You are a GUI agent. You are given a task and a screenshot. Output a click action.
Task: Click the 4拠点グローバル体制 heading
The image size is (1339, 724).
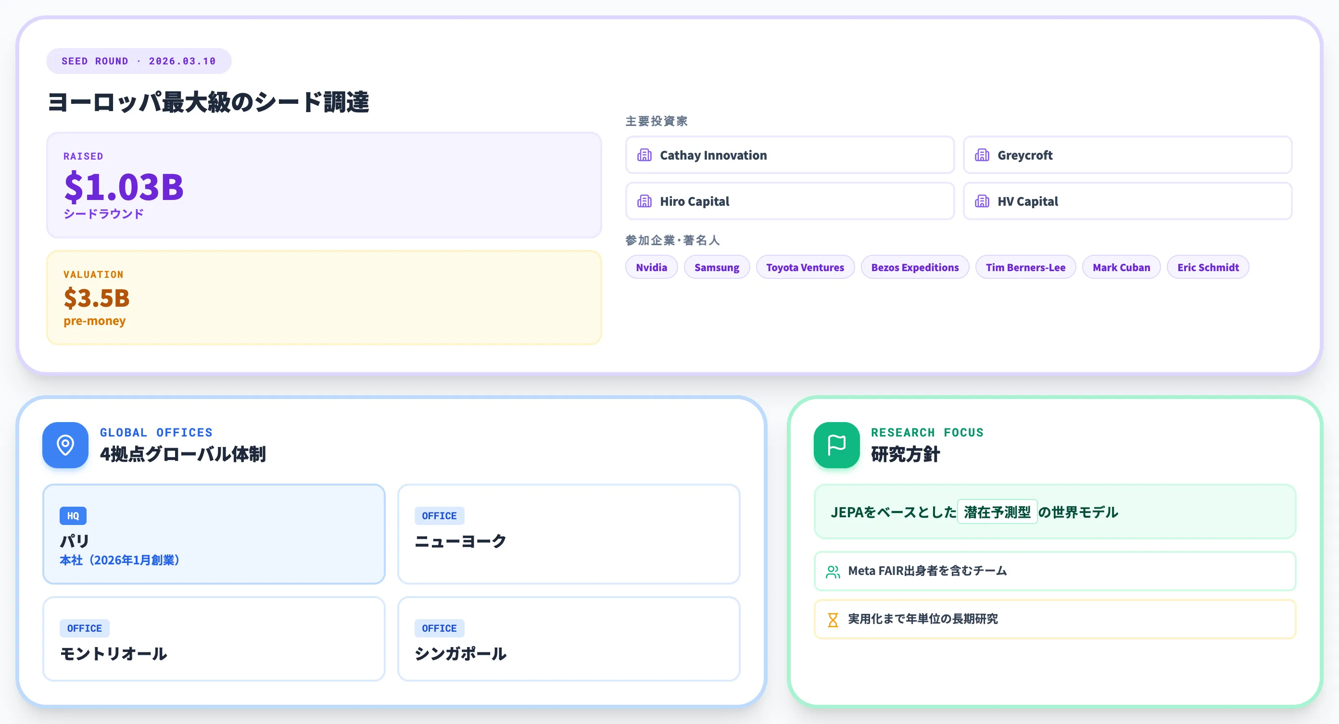click(x=182, y=454)
